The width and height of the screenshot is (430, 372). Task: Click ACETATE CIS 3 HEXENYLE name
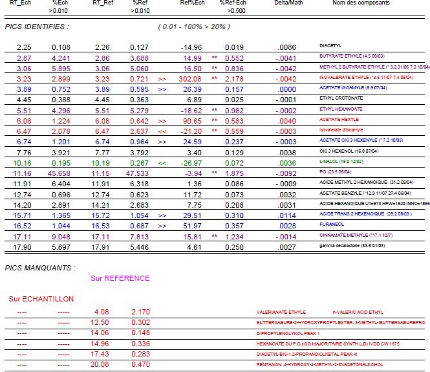[361, 140]
